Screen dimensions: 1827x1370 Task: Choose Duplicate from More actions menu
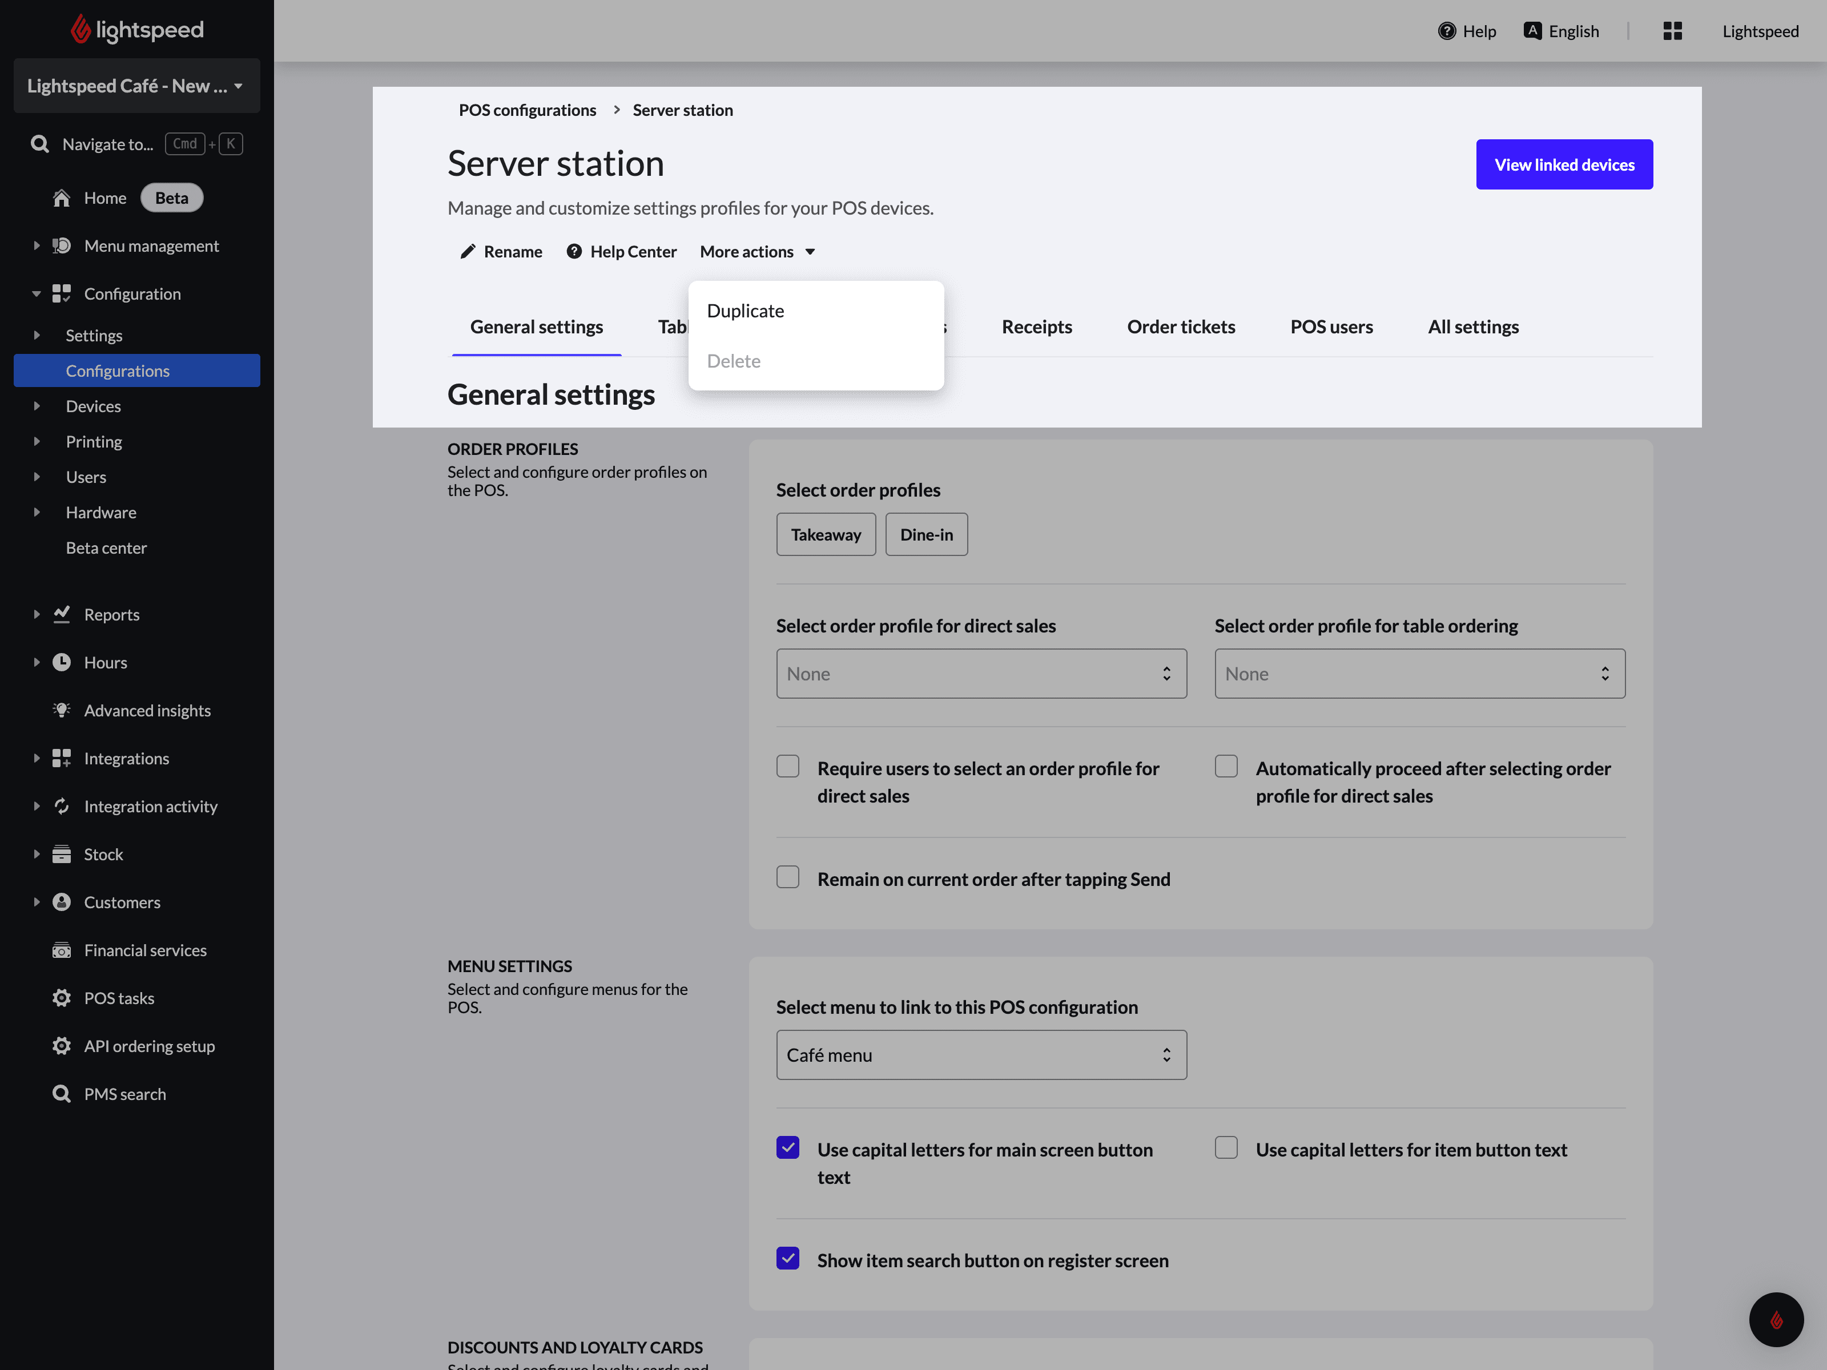point(816,311)
